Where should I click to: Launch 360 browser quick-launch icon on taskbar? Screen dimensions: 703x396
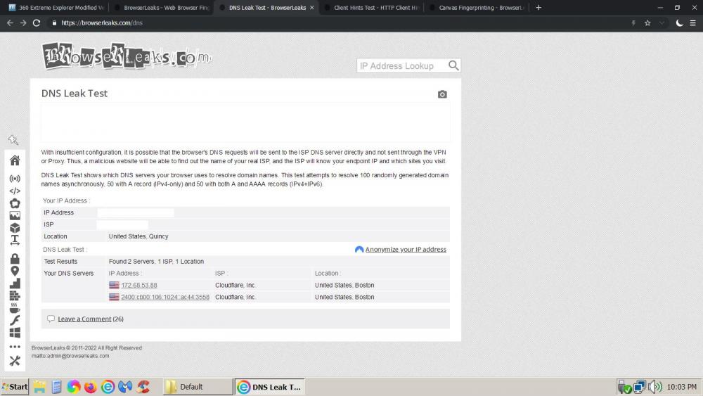coord(108,387)
